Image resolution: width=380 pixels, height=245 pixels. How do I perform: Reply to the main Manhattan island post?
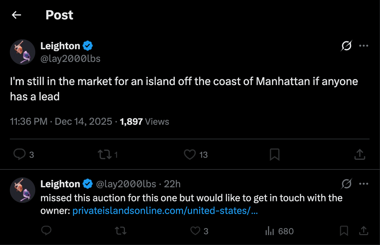19,154
